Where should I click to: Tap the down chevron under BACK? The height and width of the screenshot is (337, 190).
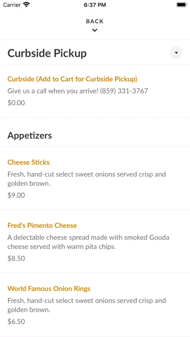coord(95,30)
